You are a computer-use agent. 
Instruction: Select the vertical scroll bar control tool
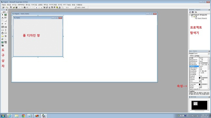click(6, 30)
